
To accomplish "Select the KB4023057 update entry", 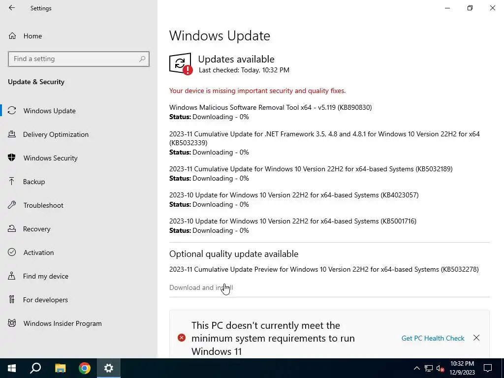I will pos(294,195).
